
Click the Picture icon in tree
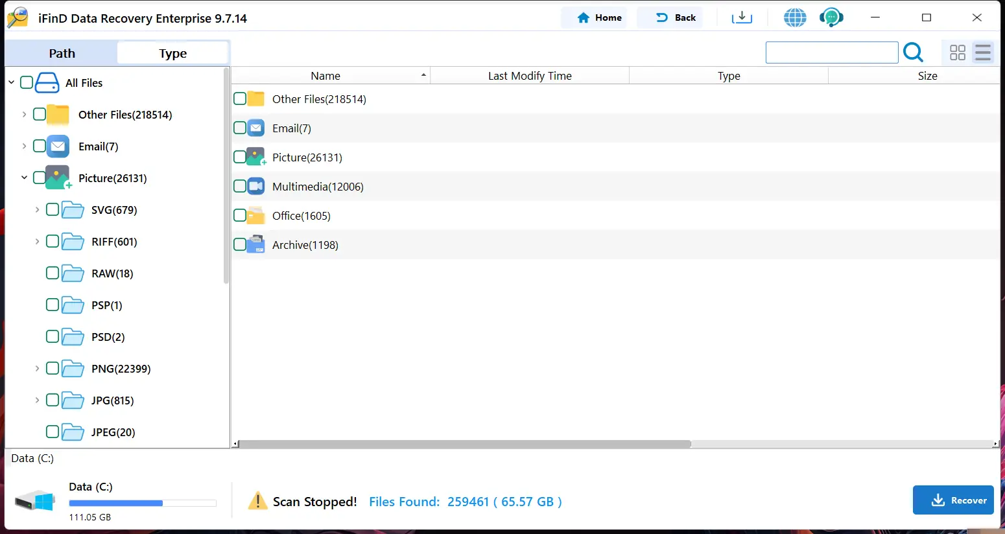(x=58, y=178)
